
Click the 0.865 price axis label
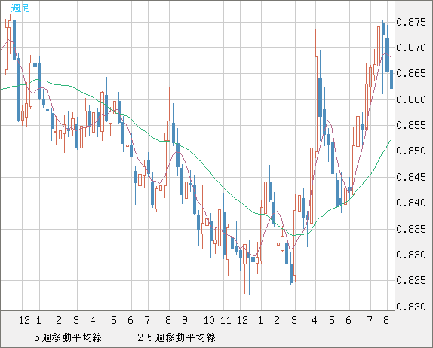(x=411, y=73)
